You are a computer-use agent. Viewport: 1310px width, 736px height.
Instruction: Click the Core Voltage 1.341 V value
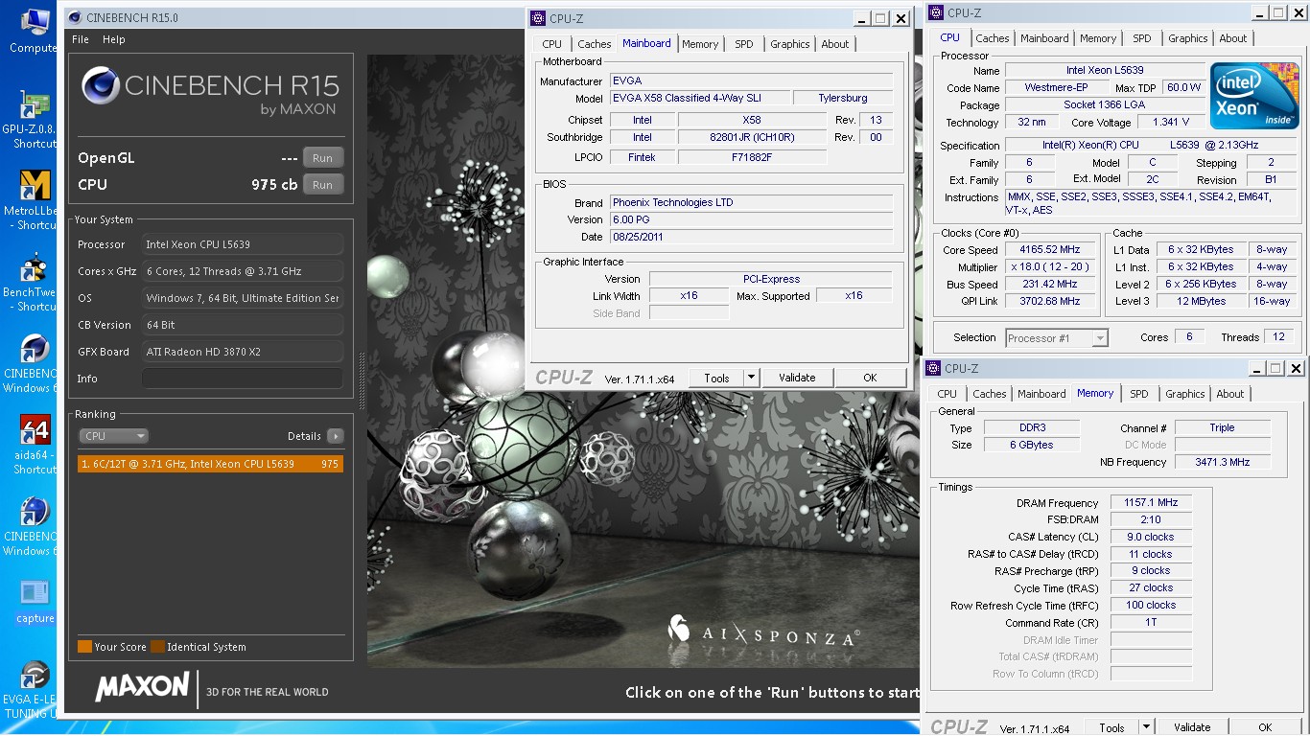point(1171,123)
